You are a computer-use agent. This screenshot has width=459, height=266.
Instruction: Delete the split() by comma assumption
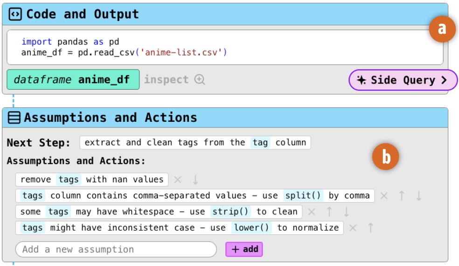[x=384, y=196]
